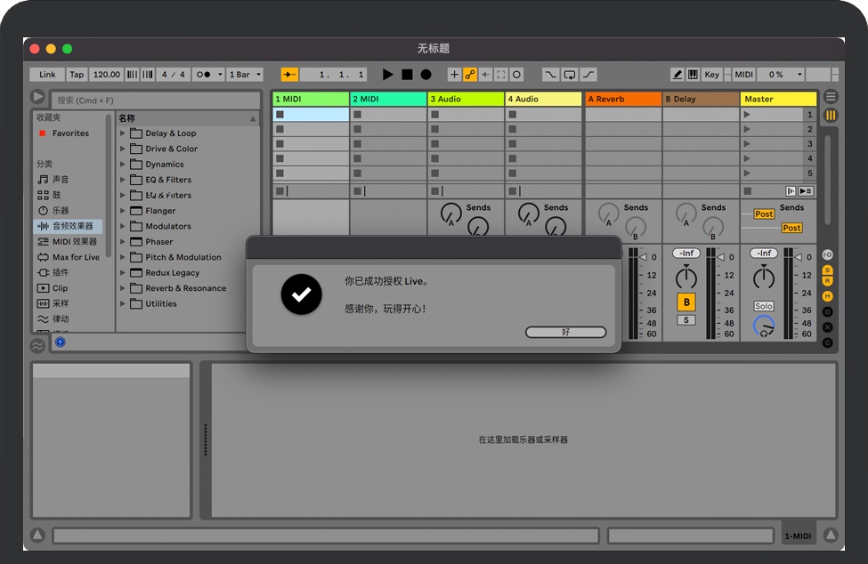Expand the Modulators folder
Screen dimensions: 868x564
[x=122, y=226]
